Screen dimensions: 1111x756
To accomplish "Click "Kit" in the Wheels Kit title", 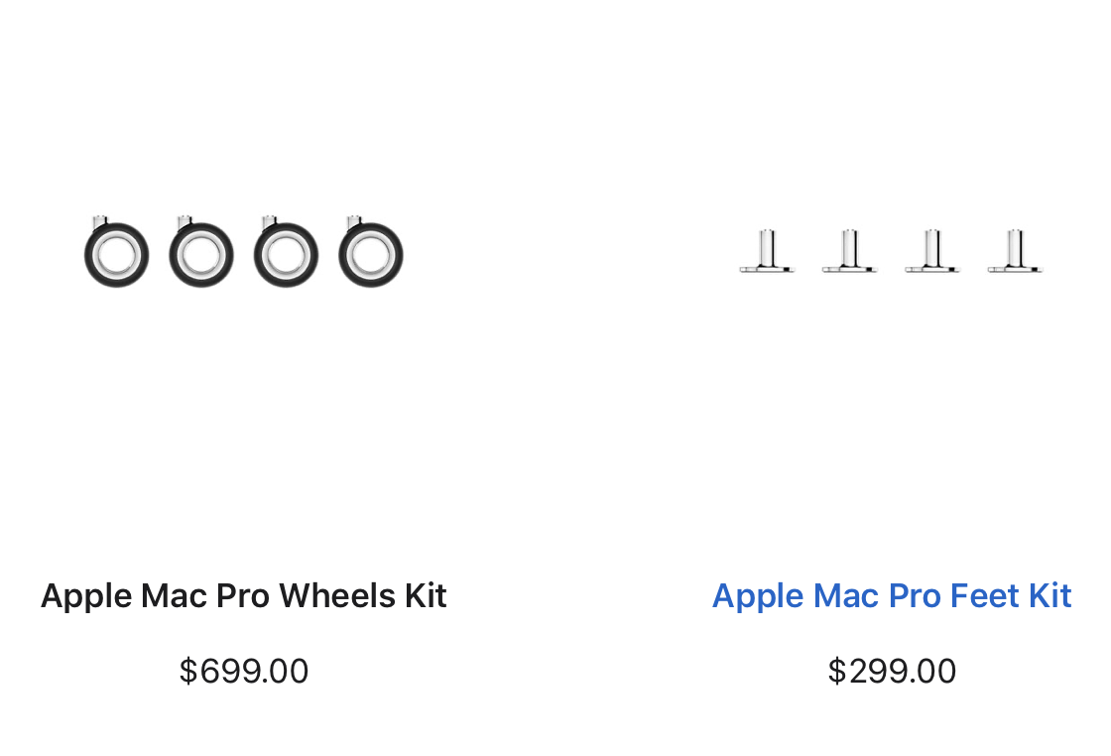I will tap(426, 596).
